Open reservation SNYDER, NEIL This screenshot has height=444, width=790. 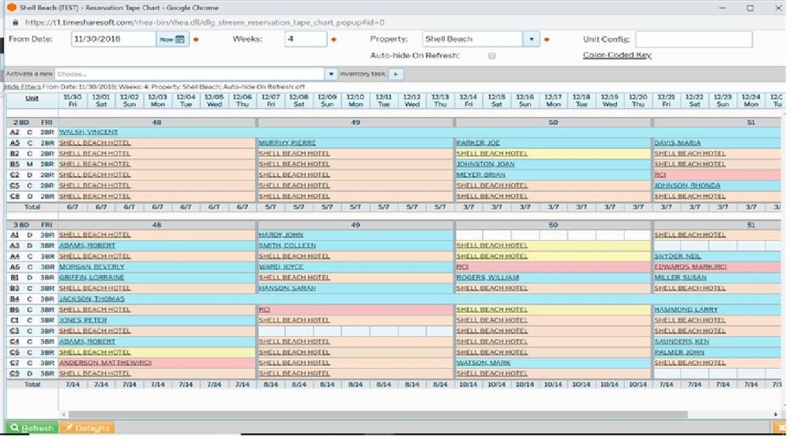point(677,256)
